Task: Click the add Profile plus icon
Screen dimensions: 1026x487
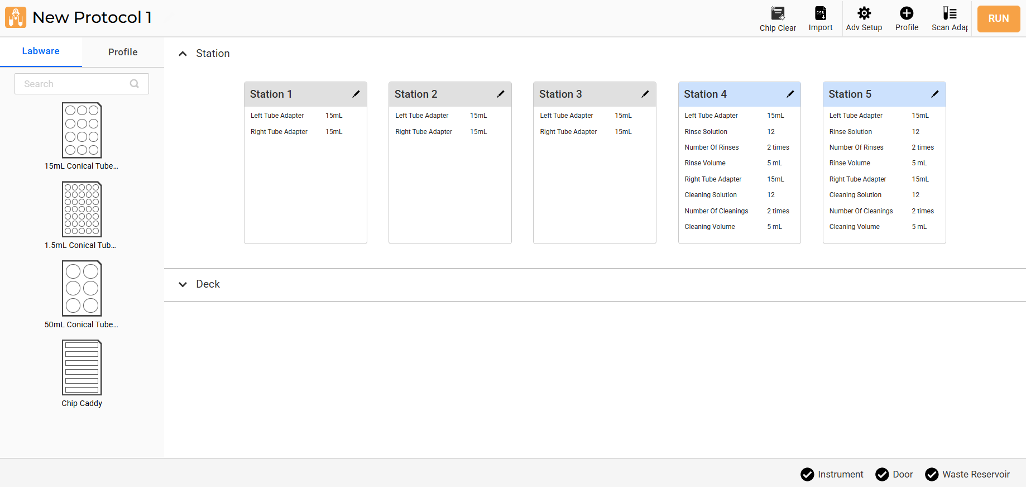Action: coord(907,13)
